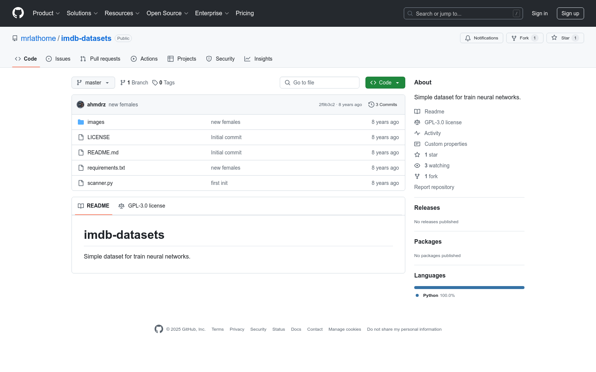Click the Go to file input field
The height and width of the screenshot is (372, 596).
coord(320,83)
